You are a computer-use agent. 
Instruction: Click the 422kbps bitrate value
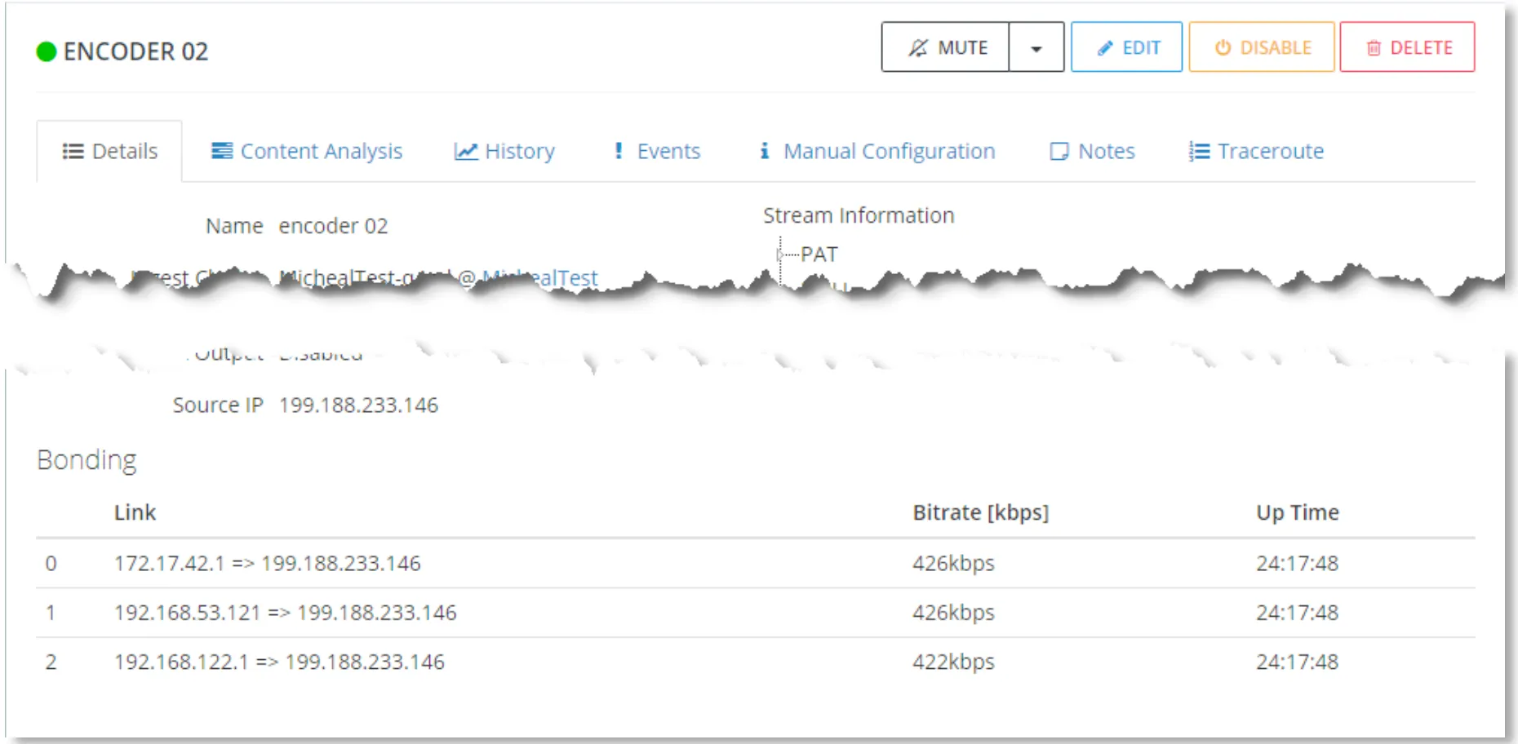click(953, 662)
